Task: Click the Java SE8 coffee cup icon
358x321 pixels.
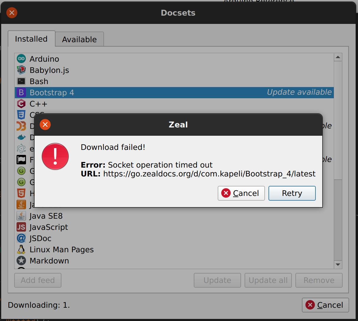Action: pos(21,216)
